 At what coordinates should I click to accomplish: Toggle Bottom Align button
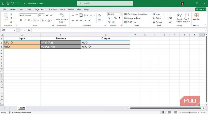pos(81,15)
